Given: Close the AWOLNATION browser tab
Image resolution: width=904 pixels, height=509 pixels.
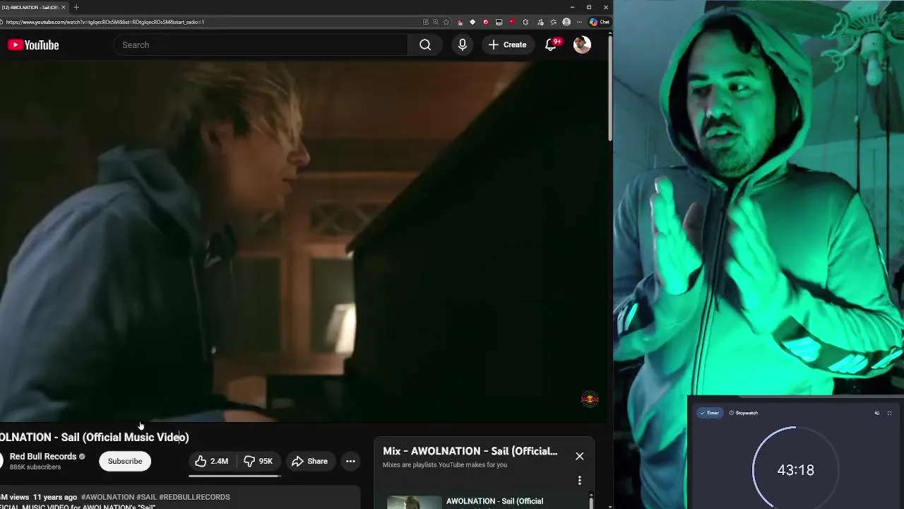Looking at the screenshot, I should point(63,7).
